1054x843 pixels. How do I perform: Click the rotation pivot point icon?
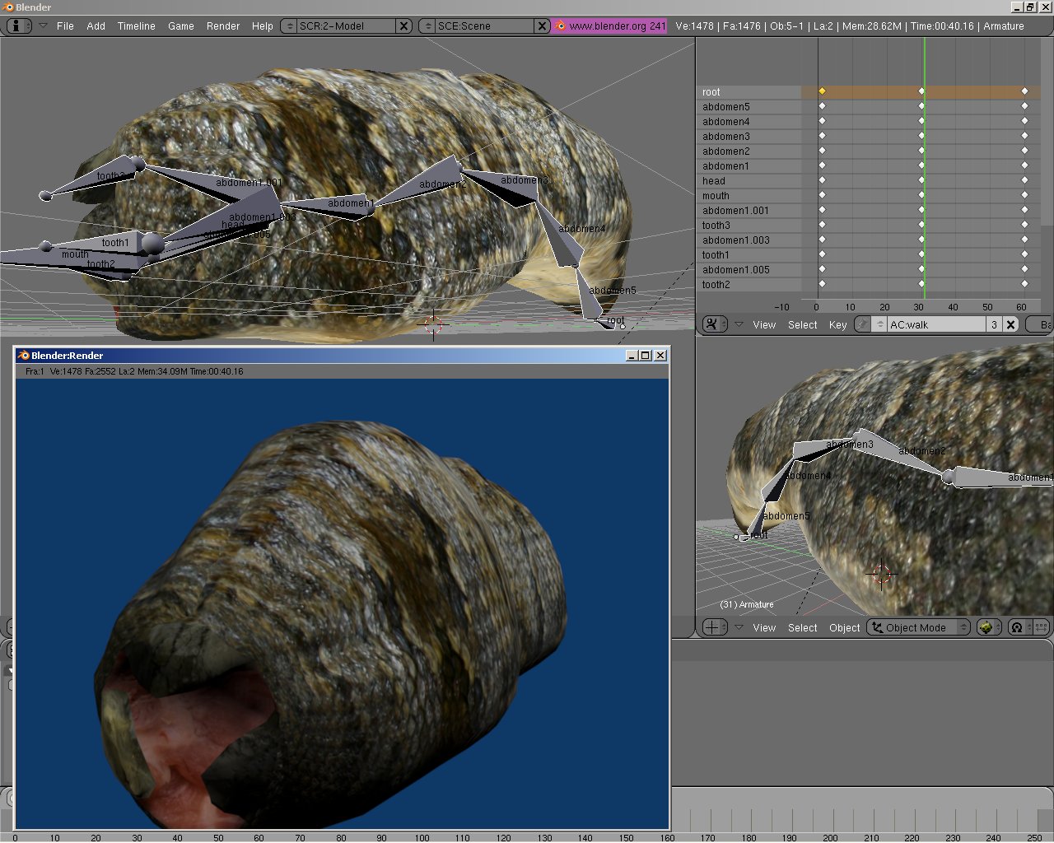click(x=1017, y=627)
